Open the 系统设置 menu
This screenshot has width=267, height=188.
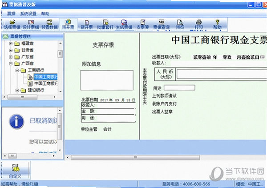pyautogui.click(x=28, y=14)
